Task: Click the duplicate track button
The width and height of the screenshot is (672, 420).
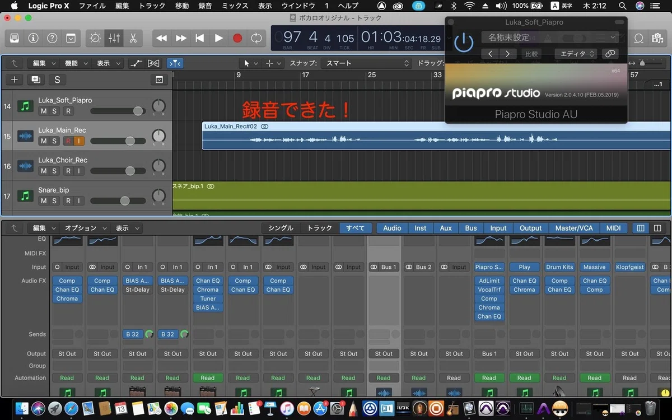Action: click(x=36, y=80)
